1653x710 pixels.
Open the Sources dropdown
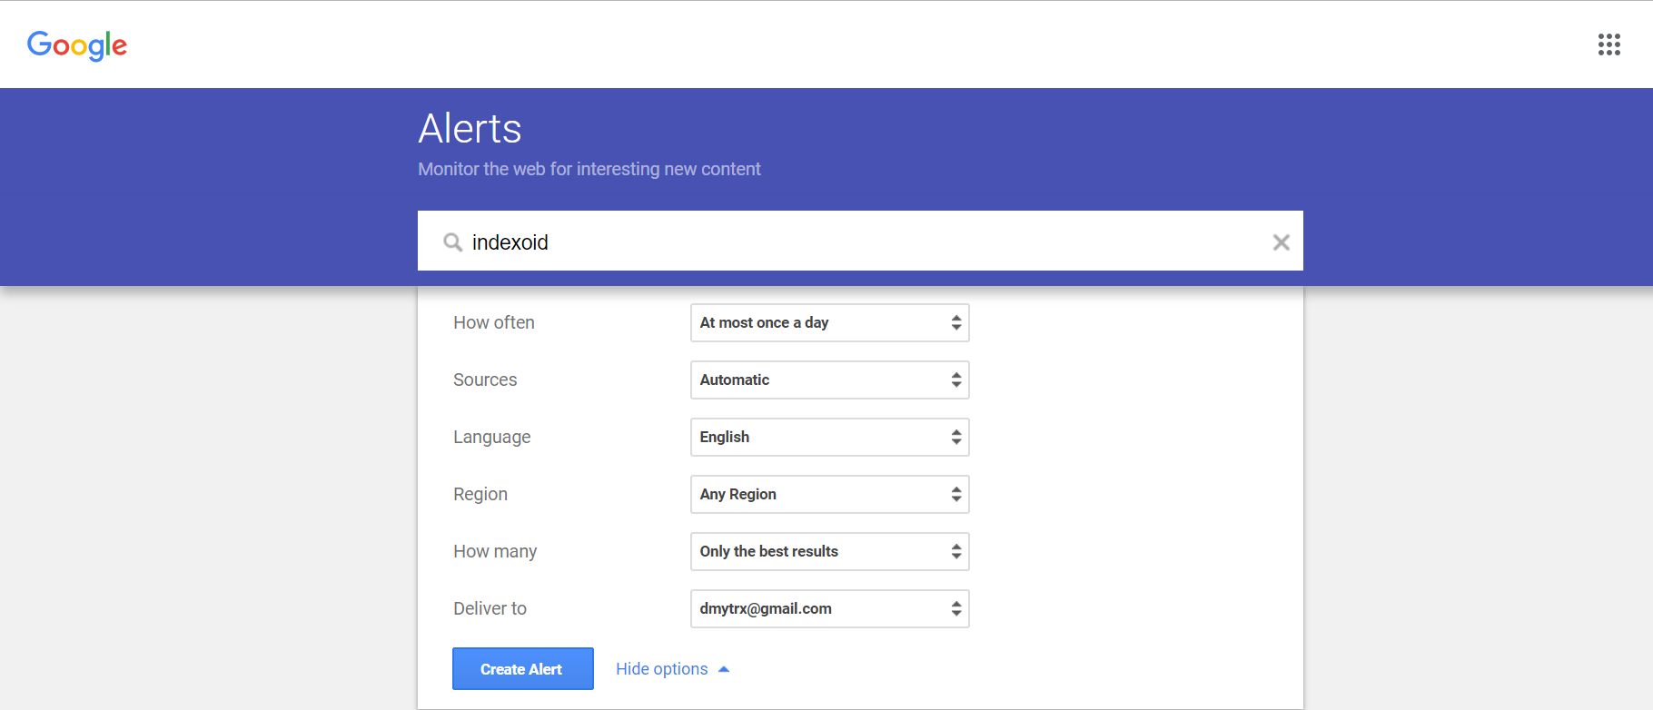(x=830, y=380)
